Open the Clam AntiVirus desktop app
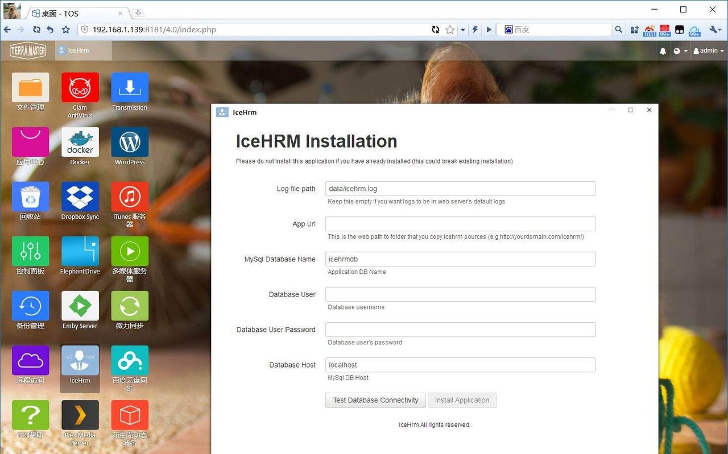The image size is (728, 454). [80, 88]
